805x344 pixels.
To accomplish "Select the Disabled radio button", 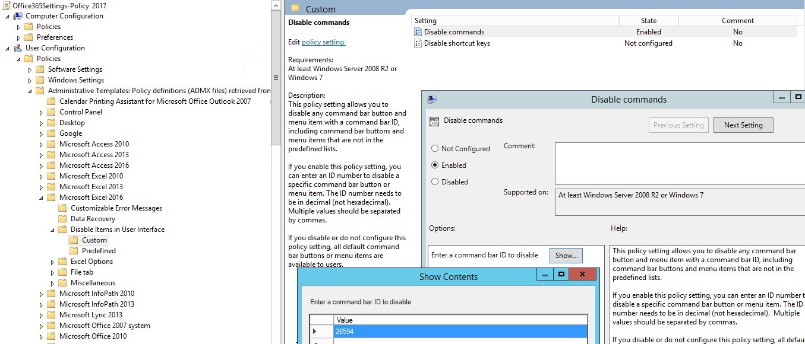I will (435, 182).
